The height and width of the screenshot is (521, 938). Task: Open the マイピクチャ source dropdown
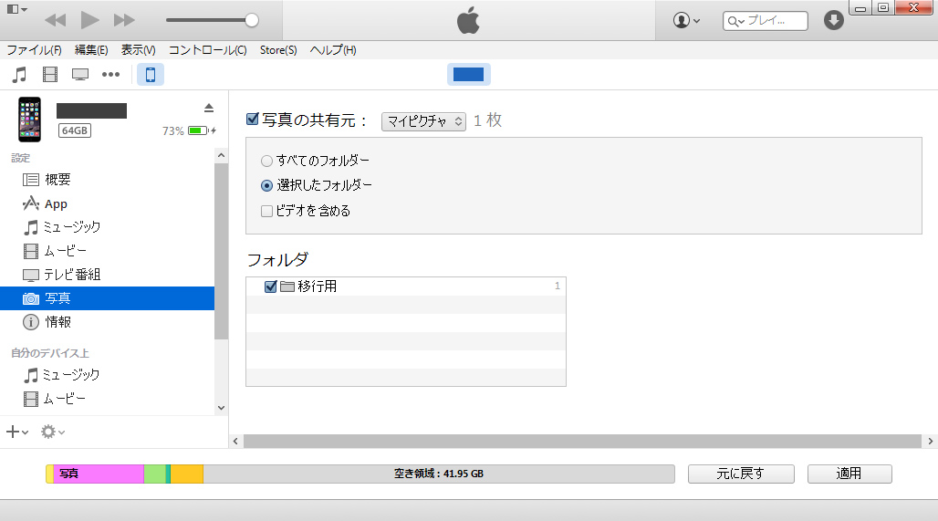click(x=423, y=121)
